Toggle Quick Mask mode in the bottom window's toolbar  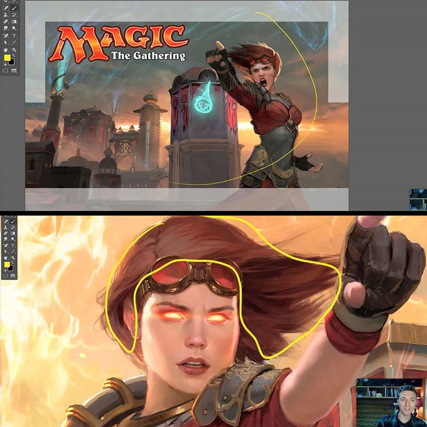point(6,276)
